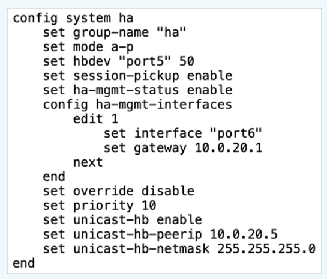Click the gateway address 10.0.20.1
Image resolution: width=327 pixels, height=279 pixels.
(229, 148)
